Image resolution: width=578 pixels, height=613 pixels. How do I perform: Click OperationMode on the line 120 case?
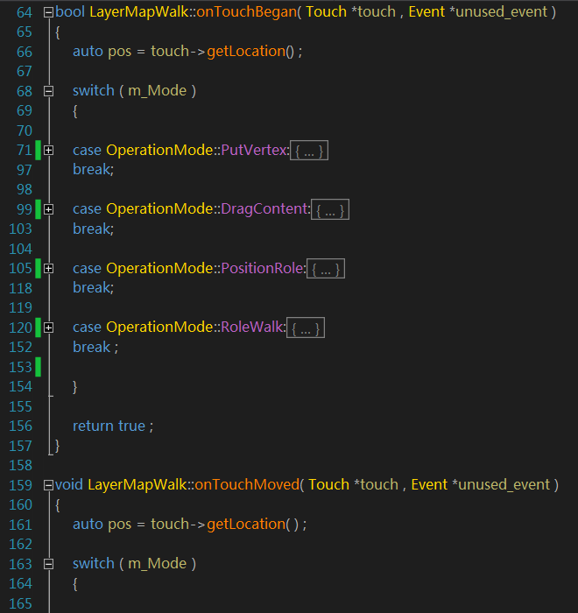tap(159, 328)
